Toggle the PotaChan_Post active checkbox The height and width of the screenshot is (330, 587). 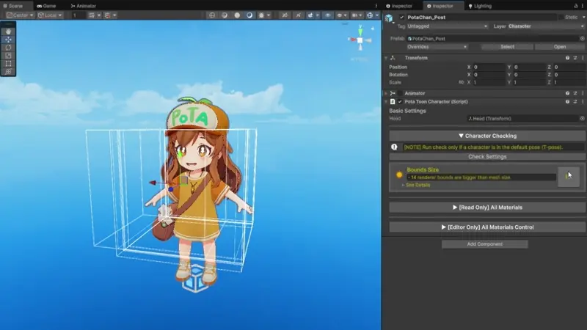[402, 17]
